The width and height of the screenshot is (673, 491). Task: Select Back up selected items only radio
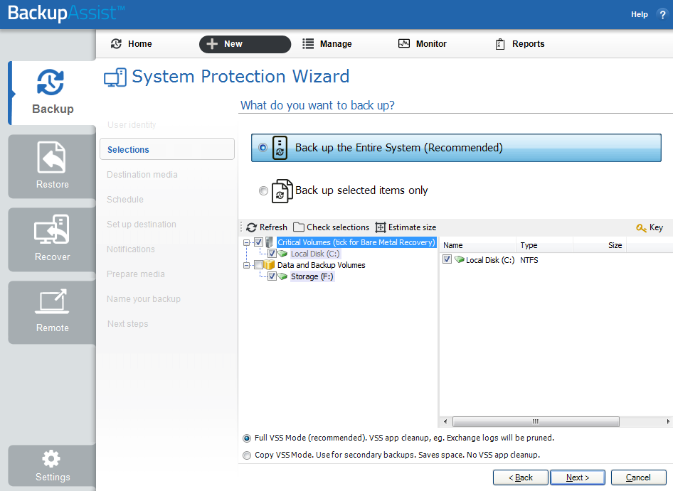tap(263, 191)
